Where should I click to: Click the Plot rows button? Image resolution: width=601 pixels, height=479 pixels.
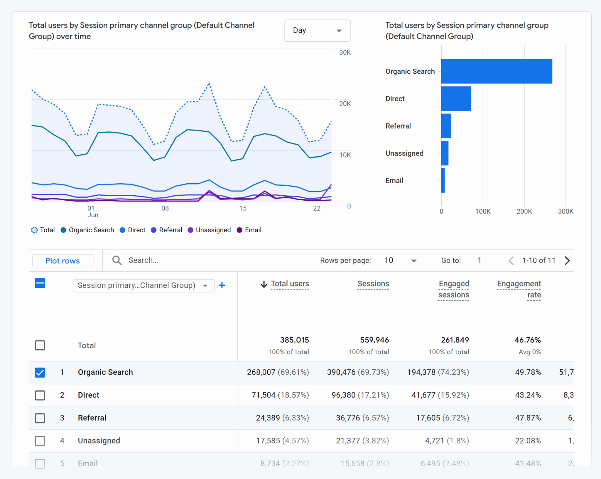(x=63, y=260)
